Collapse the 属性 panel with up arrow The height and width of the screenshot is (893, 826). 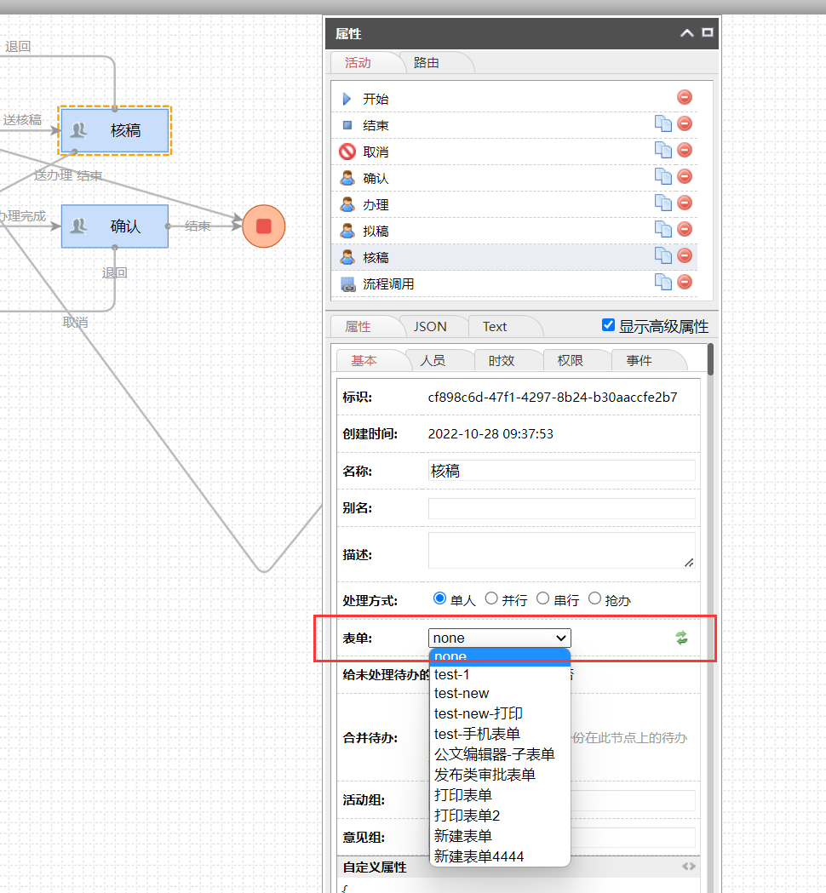687,33
